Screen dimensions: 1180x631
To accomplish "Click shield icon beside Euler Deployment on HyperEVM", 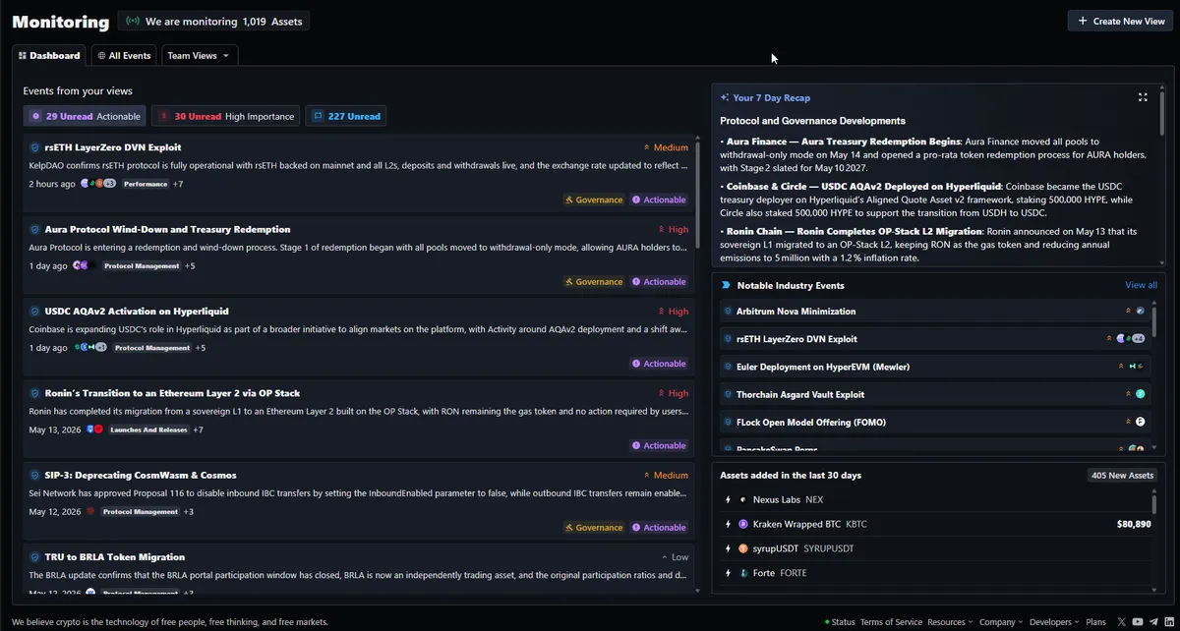I will pos(727,367).
